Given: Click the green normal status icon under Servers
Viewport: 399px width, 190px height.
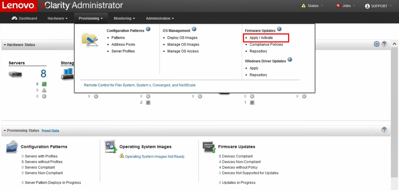Looking at the screenshot, I should click(44, 84).
